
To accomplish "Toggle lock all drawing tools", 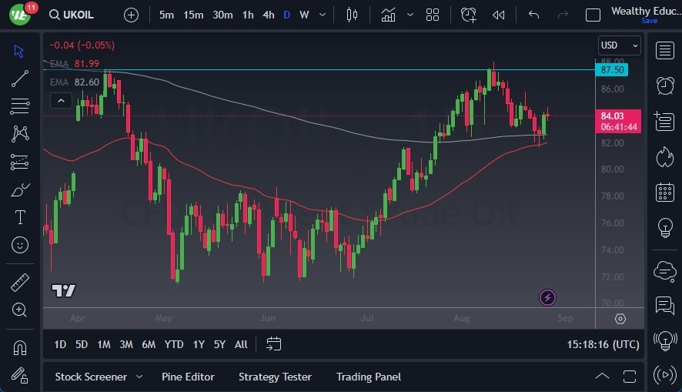I will click(x=19, y=376).
